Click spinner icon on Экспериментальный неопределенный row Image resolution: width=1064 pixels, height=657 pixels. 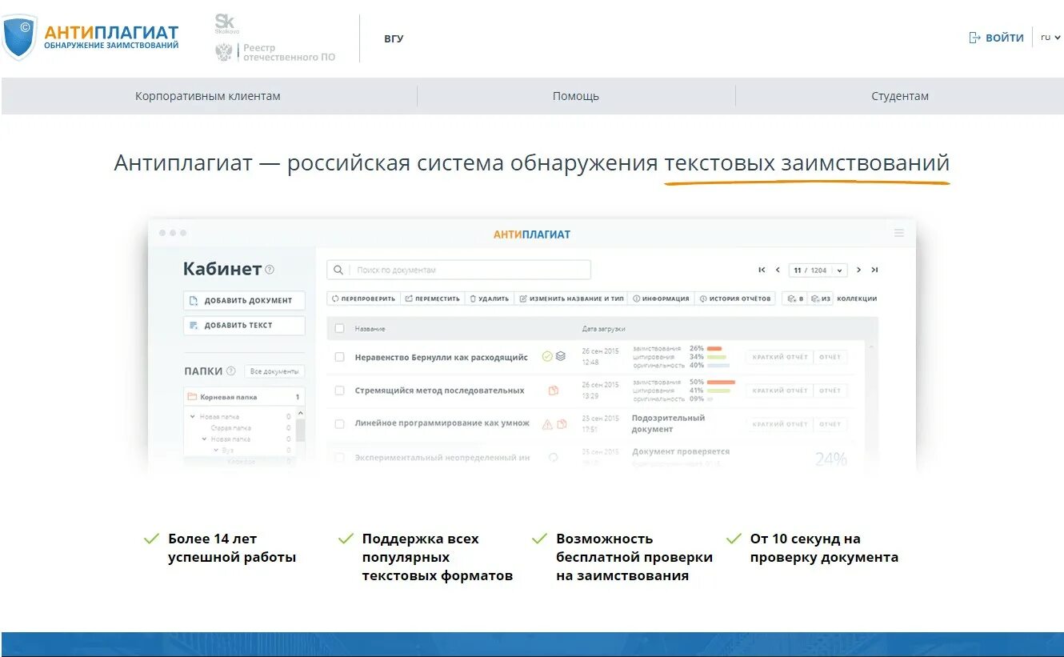click(553, 458)
